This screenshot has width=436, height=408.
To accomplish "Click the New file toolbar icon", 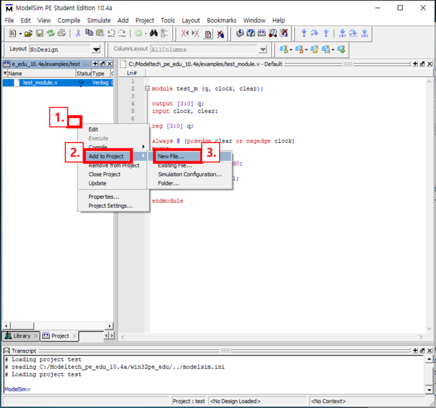I will coord(12,34).
